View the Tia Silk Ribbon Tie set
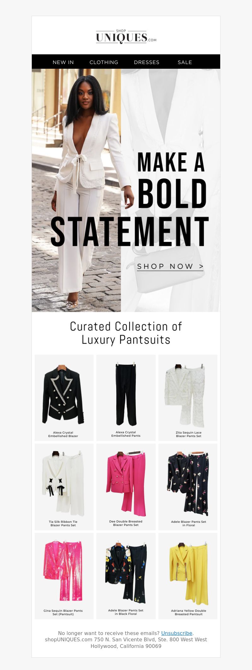This screenshot has height=670, width=252. point(64,487)
